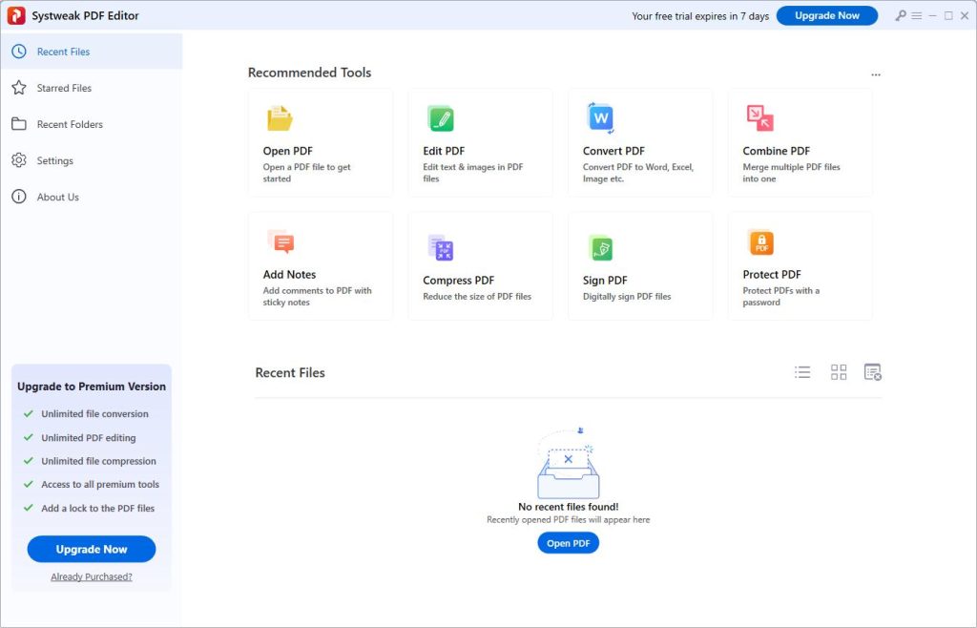Select the Open PDF card title
Screen dimensions: 977x628
(x=288, y=151)
